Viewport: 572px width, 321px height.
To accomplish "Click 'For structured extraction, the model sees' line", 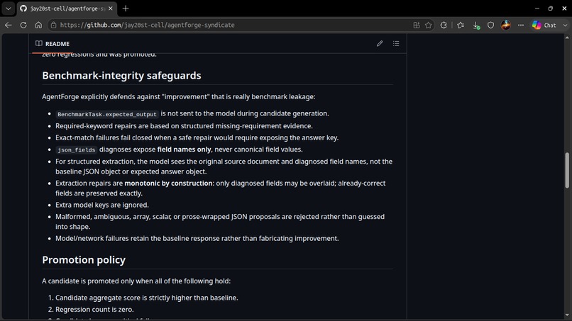I will (x=224, y=166).
